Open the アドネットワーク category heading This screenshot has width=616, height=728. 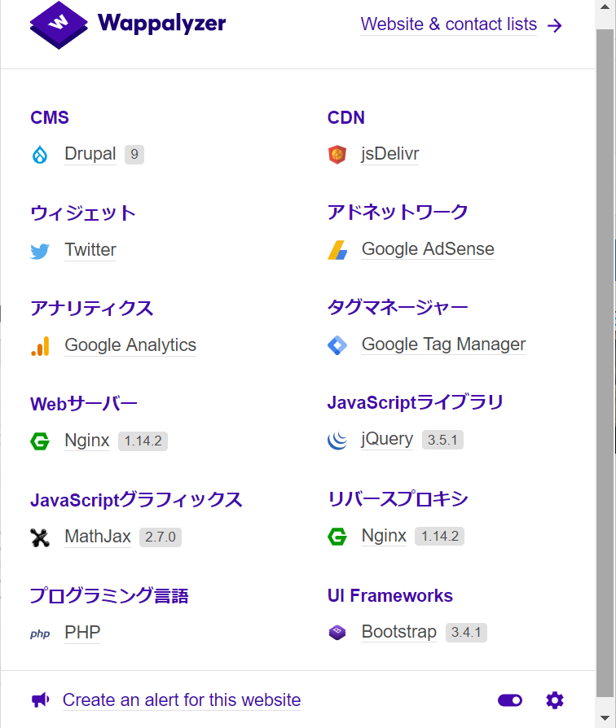(398, 213)
